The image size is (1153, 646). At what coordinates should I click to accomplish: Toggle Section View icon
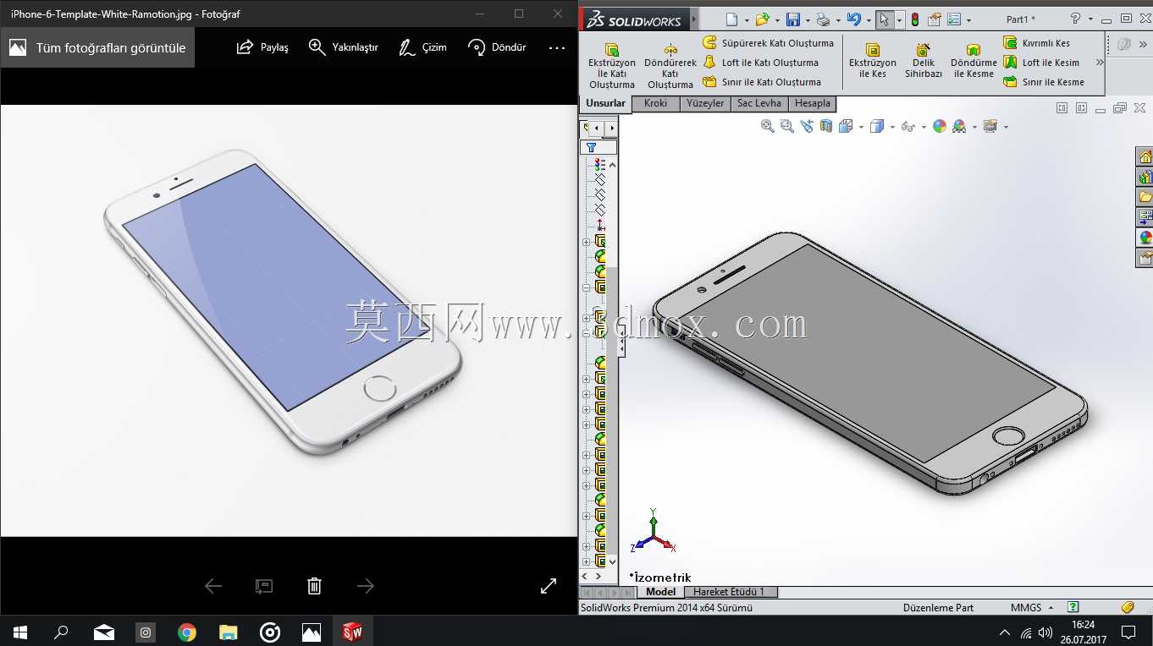pyautogui.click(x=826, y=126)
